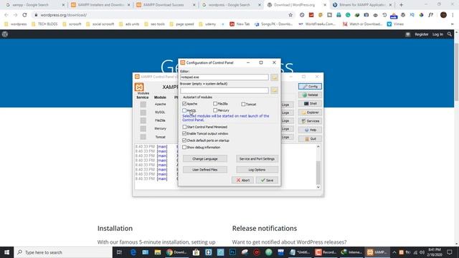Open Chrome profile avatar
The image size is (459, 258).
443,15
